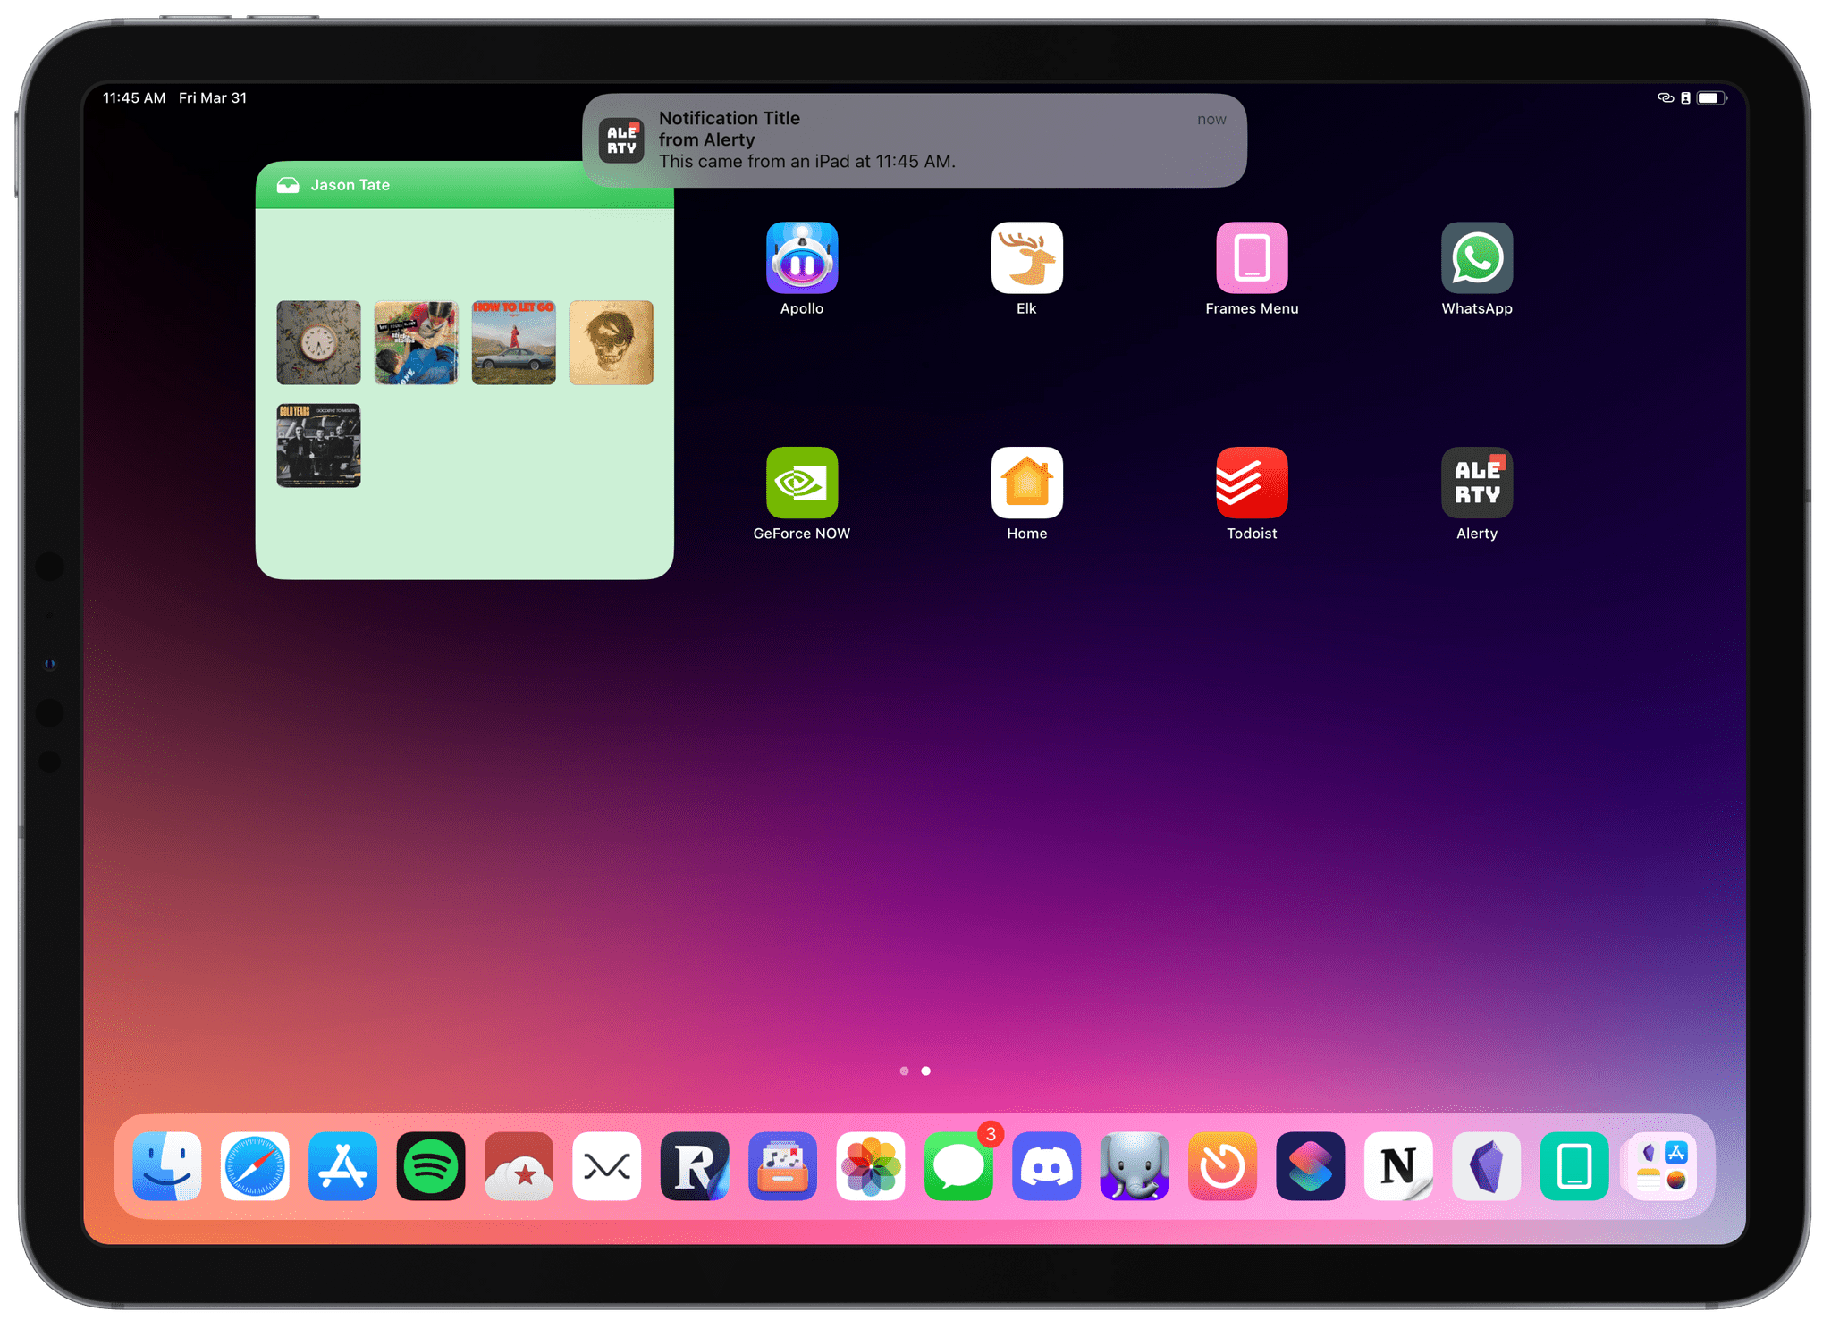This screenshot has width=1831, height=1328.
Task: Open red cloud-with-star app in dock
Action: [519, 1166]
